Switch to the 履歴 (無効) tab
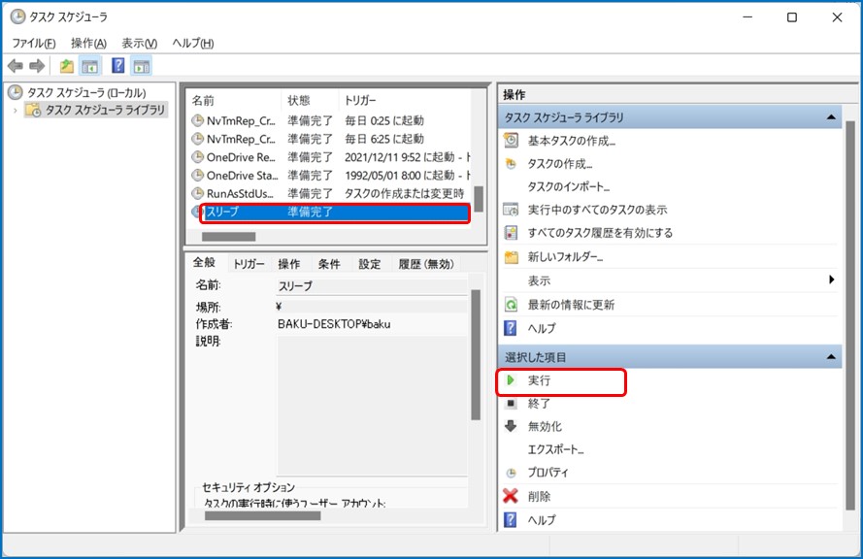Screen dimensions: 863x559 point(425,264)
